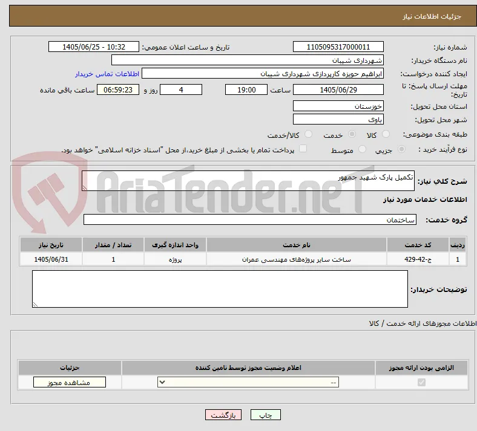The height and width of the screenshot is (431, 477).
Task: Click the اعلام وضعیت مجوز column header
Action: tap(248, 368)
